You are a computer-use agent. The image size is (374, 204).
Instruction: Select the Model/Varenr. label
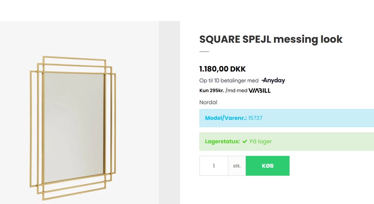click(226, 118)
